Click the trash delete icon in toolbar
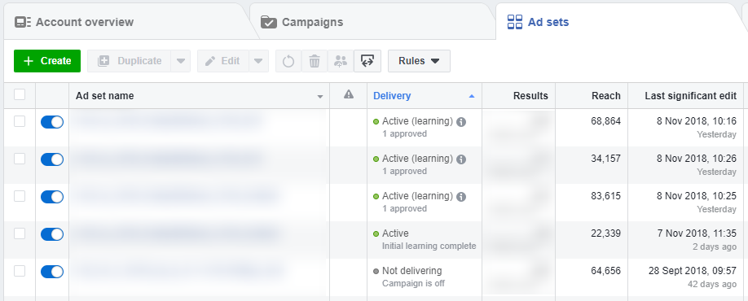This screenshot has width=748, height=301. coord(315,61)
